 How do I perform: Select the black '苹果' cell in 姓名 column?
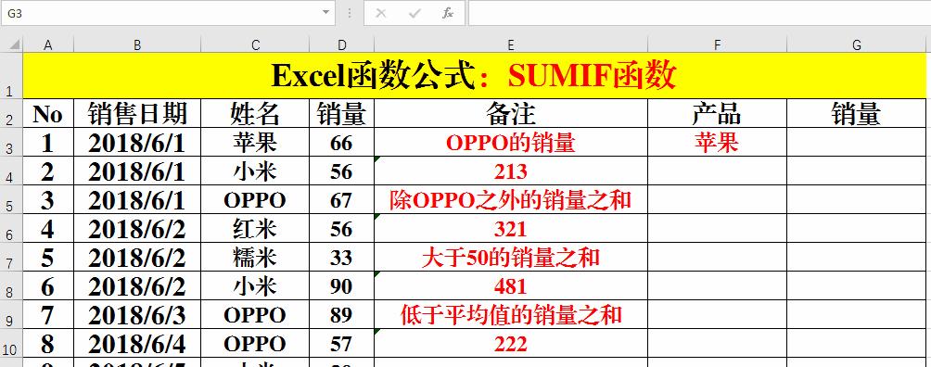click(x=255, y=142)
